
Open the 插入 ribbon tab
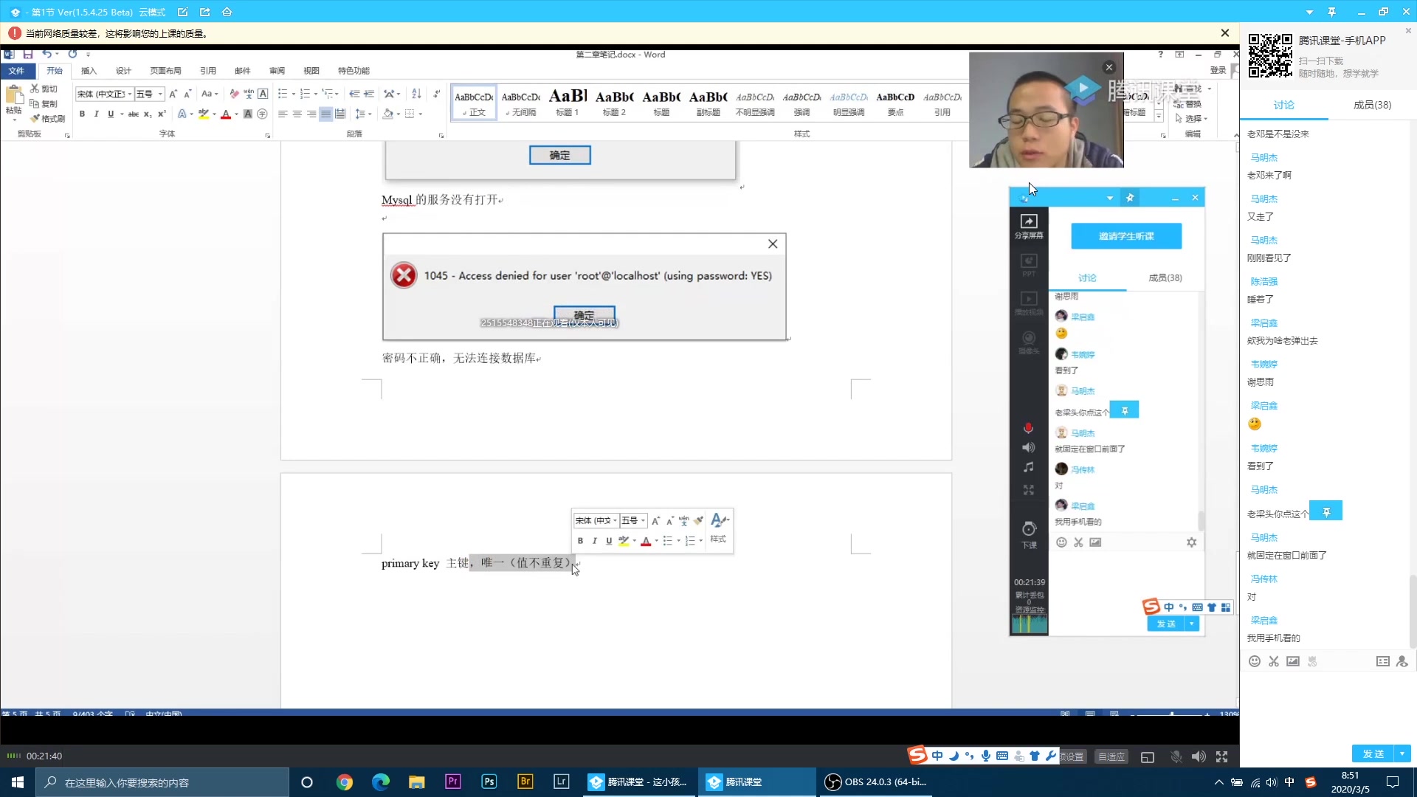pyautogui.click(x=89, y=71)
